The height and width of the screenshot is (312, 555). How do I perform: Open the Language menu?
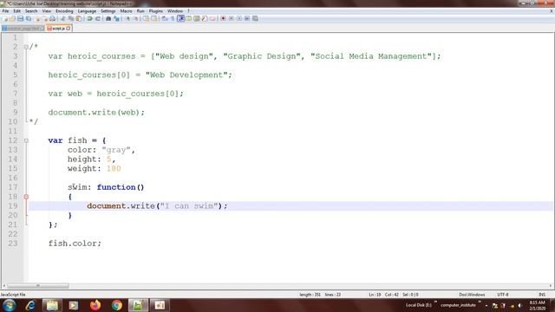(x=87, y=11)
